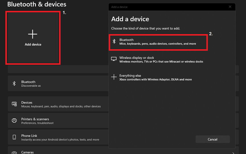Click the phone icon for Phone Link
246x154 pixels.
pyautogui.click(x=14, y=137)
